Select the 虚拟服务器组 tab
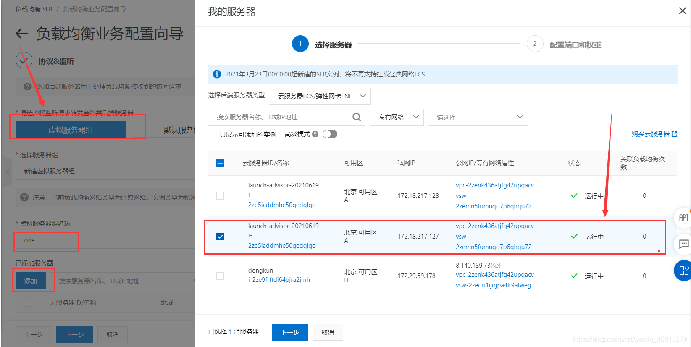This screenshot has height=347, width=691. (x=71, y=130)
